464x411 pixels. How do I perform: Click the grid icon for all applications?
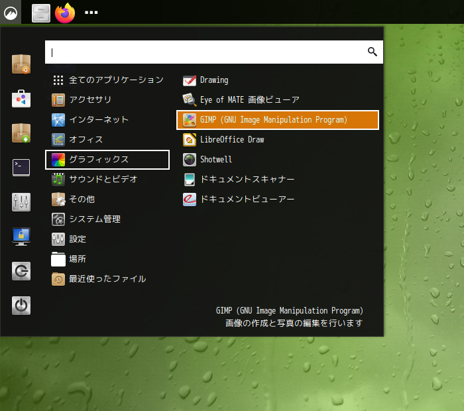58,80
